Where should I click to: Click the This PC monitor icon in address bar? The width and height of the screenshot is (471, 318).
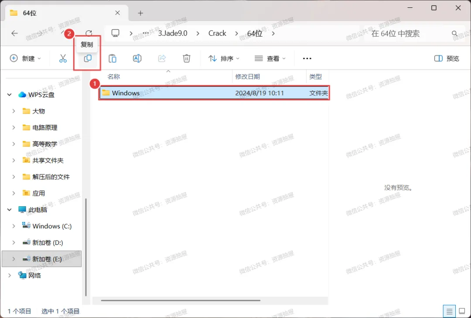115,33
